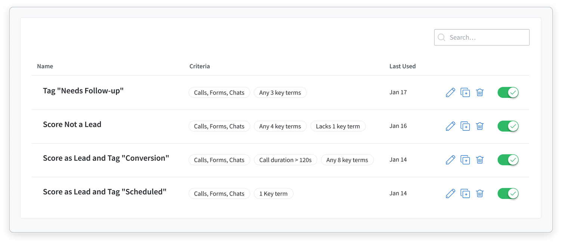Duplicate the Score Not a Lead rule
Image resolution: width=562 pixels, height=244 pixels.
point(465,126)
